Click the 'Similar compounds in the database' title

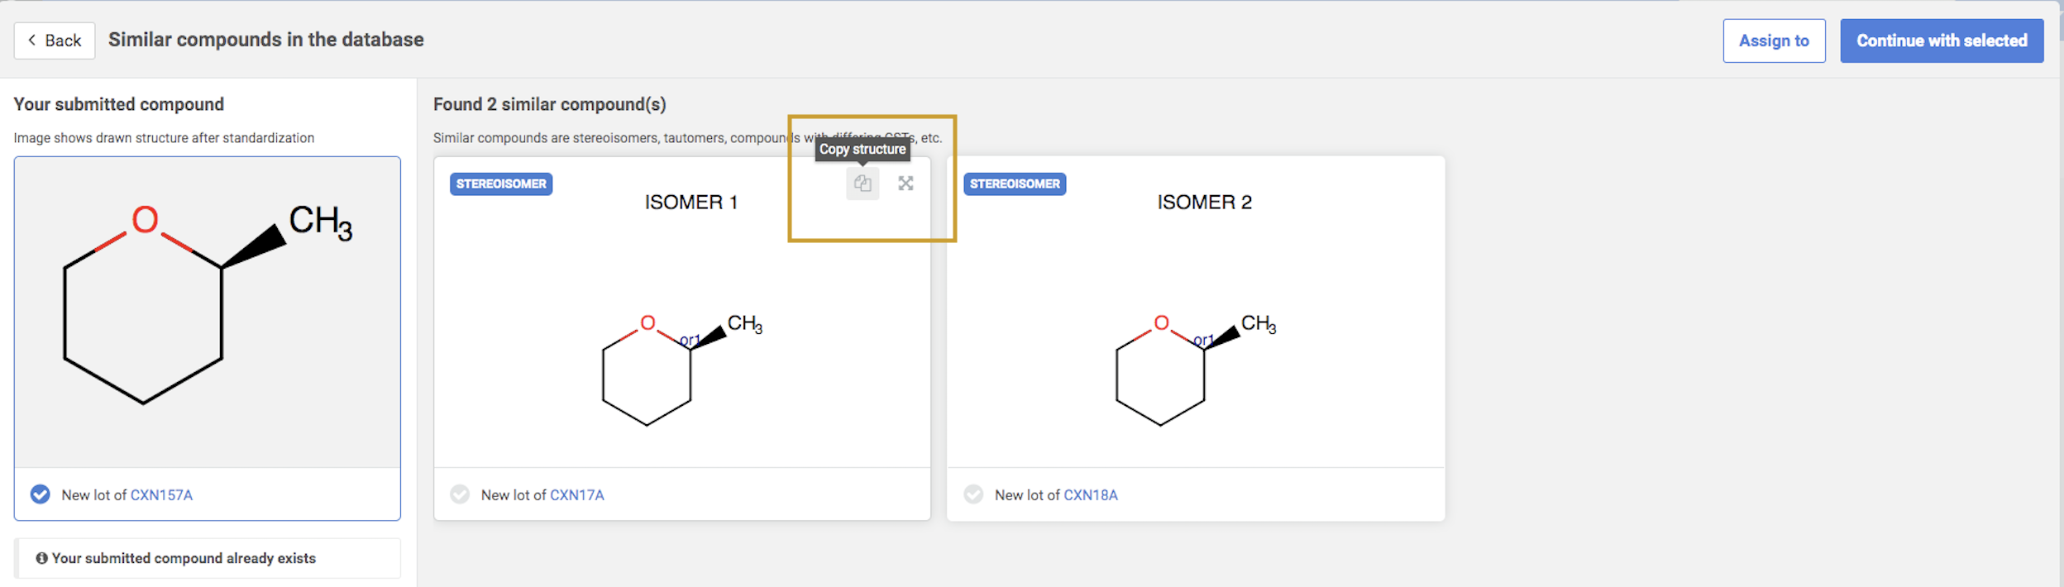pos(265,40)
